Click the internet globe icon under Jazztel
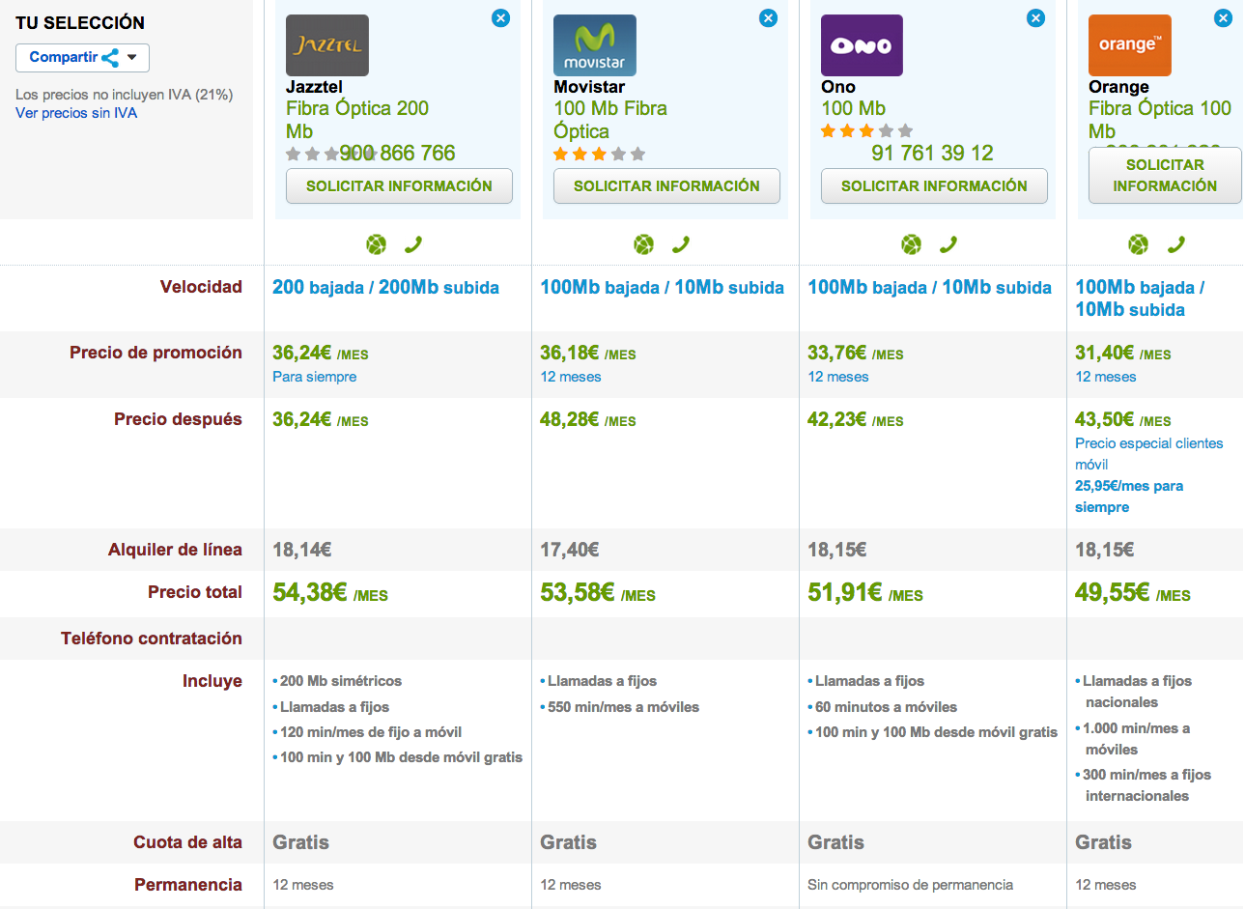 tap(377, 244)
